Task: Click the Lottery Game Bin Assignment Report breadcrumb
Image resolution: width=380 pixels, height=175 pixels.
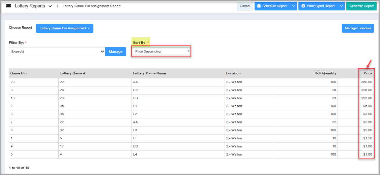Action: (x=92, y=6)
